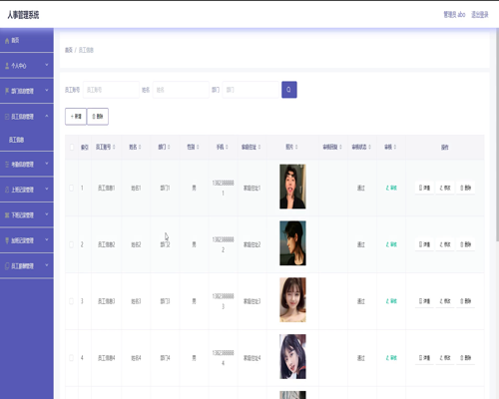Open details button for row 1

[x=424, y=188]
